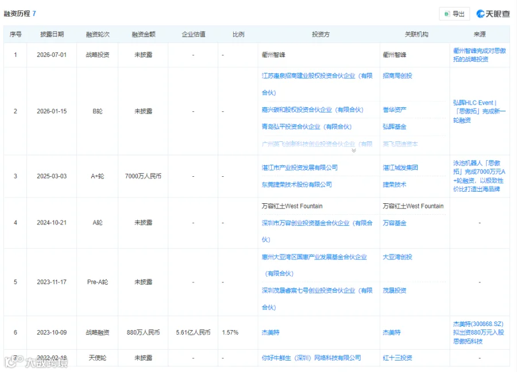517x372 pixels.
Task: Open associated institution 招商局创投
Action: (x=398, y=76)
